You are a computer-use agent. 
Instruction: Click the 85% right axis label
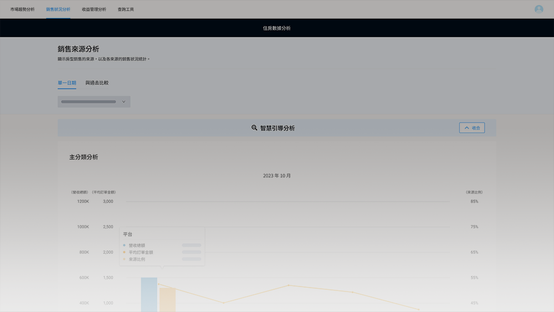pyautogui.click(x=474, y=201)
